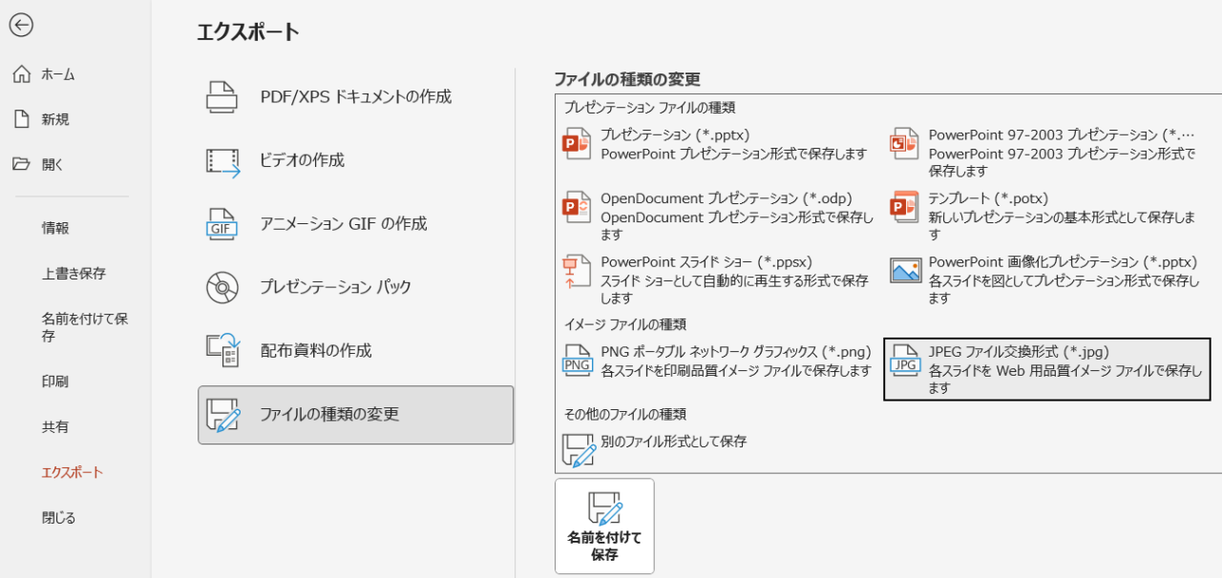Click the PNG file icon
Image resolution: width=1222 pixels, height=578 pixels.
click(x=578, y=361)
